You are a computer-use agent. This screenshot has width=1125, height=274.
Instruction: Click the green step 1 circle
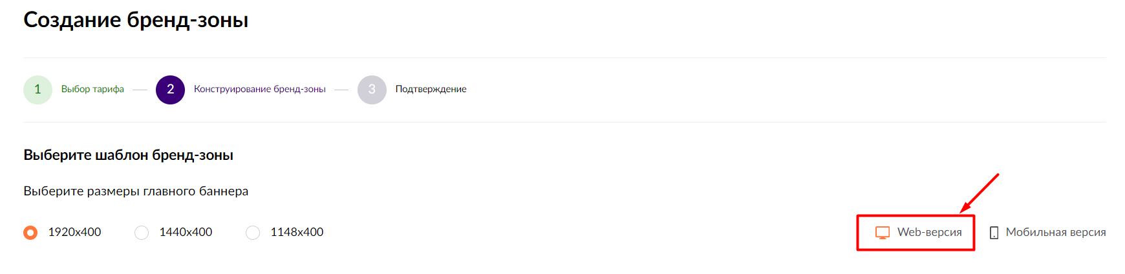[37, 90]
